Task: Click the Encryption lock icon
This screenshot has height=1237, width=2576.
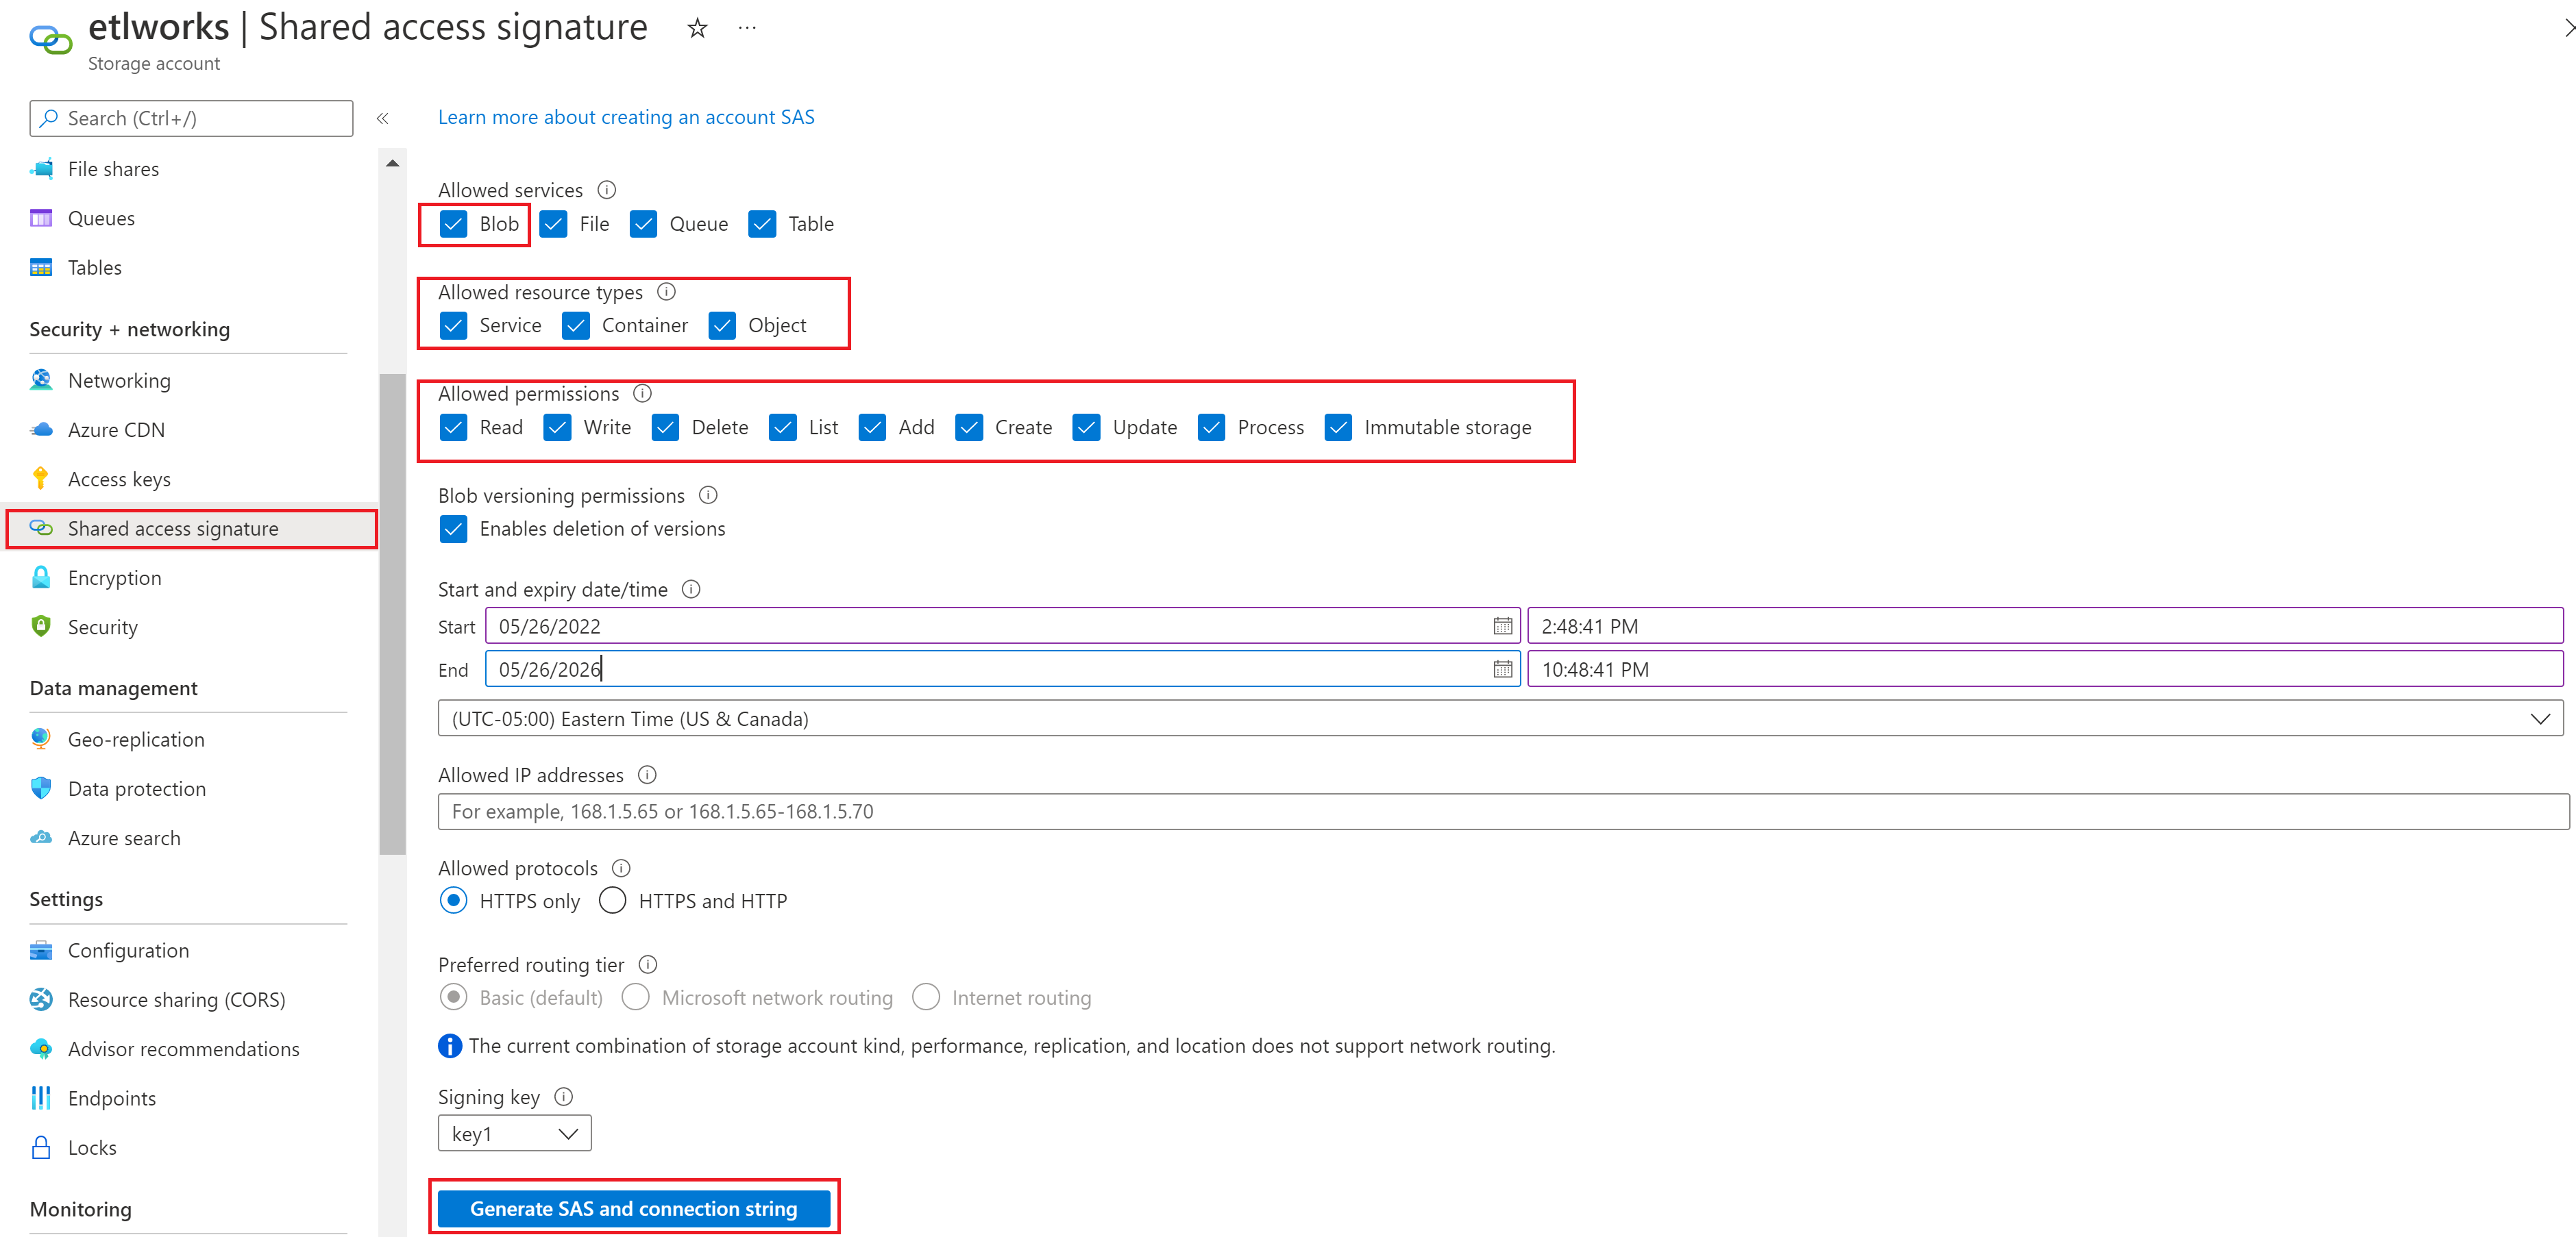Action: tap(42, 577)
